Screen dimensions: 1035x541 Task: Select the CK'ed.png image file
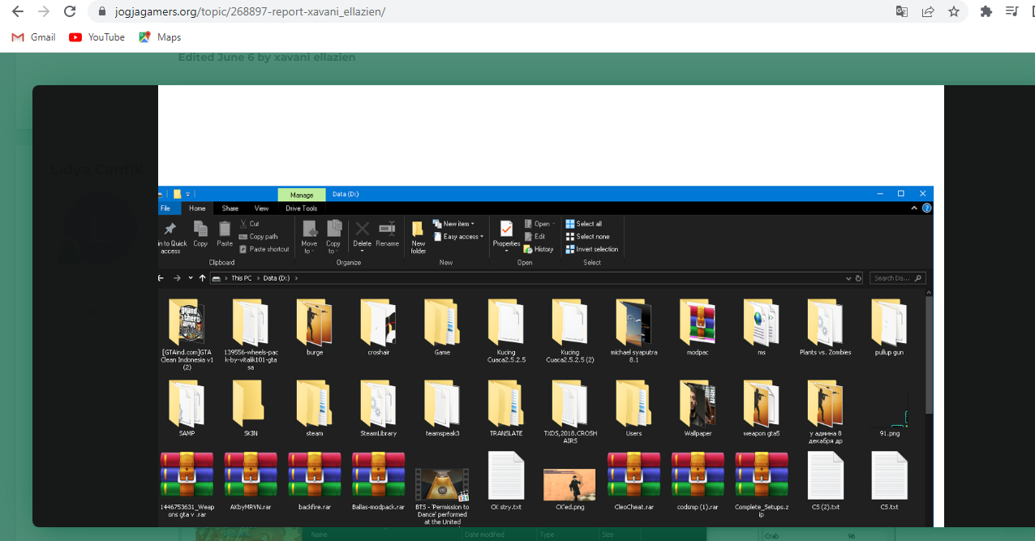click(x=569, y=489)
